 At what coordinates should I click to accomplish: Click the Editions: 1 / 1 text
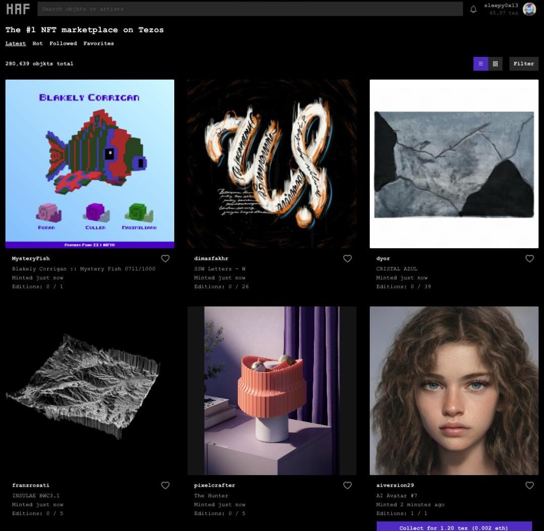pos(402,513)
